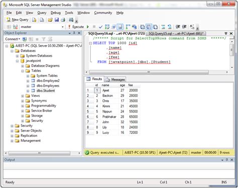Collapse the SELECT statement outline box
Screen dimensions: 238x188
click(90, 43)
